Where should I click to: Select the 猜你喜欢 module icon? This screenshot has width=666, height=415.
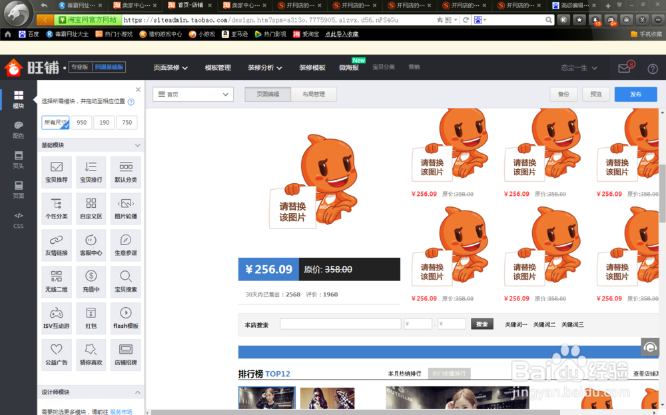pyautogui.click(x=91, y=354)
